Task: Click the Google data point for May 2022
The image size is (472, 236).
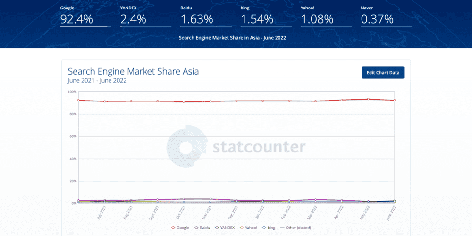Action: 368,99
